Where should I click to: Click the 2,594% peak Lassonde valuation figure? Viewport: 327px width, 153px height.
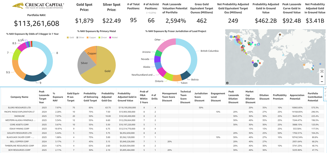175,21
